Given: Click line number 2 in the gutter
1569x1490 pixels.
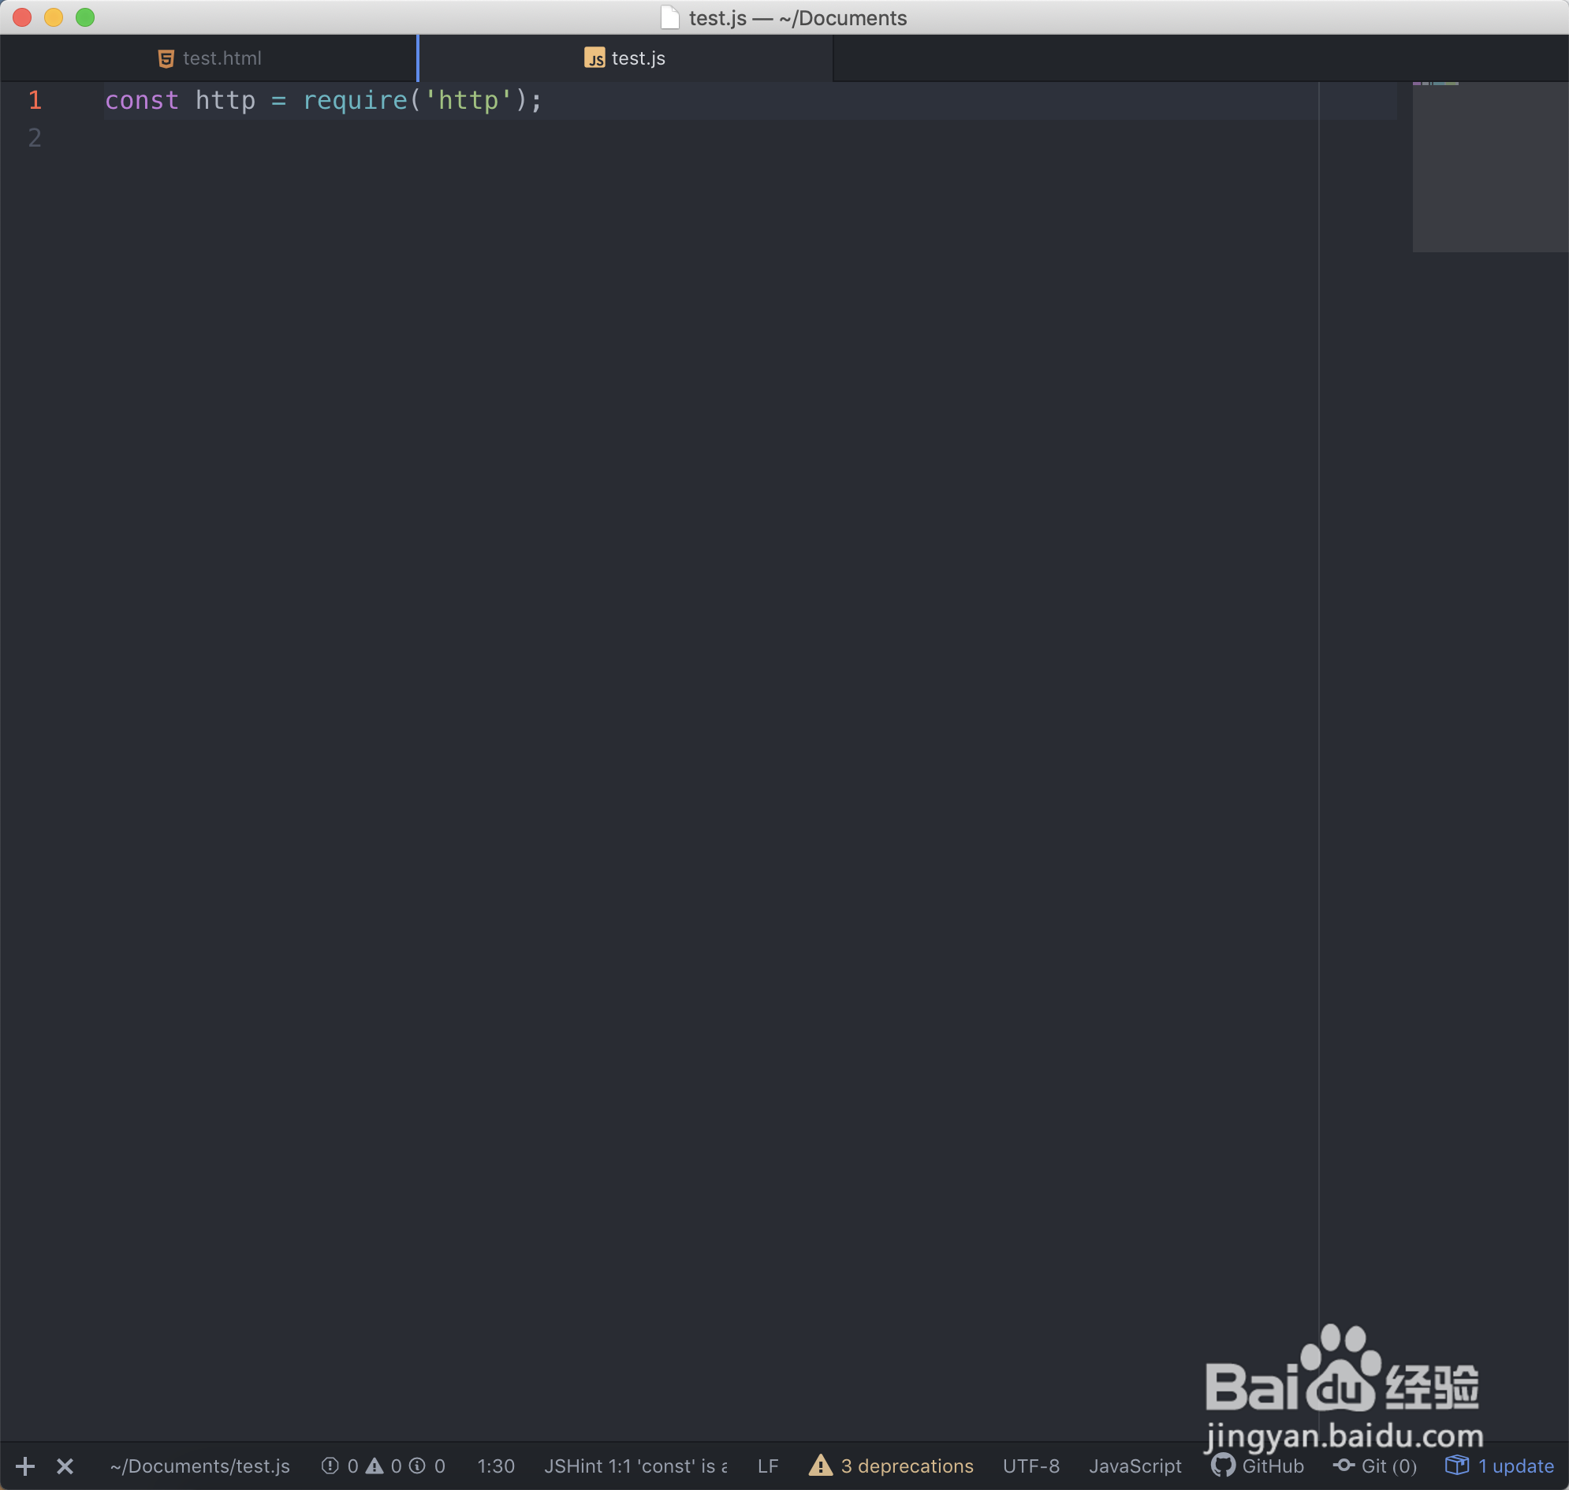Looking at the screenshot, I should coord(35,138).
